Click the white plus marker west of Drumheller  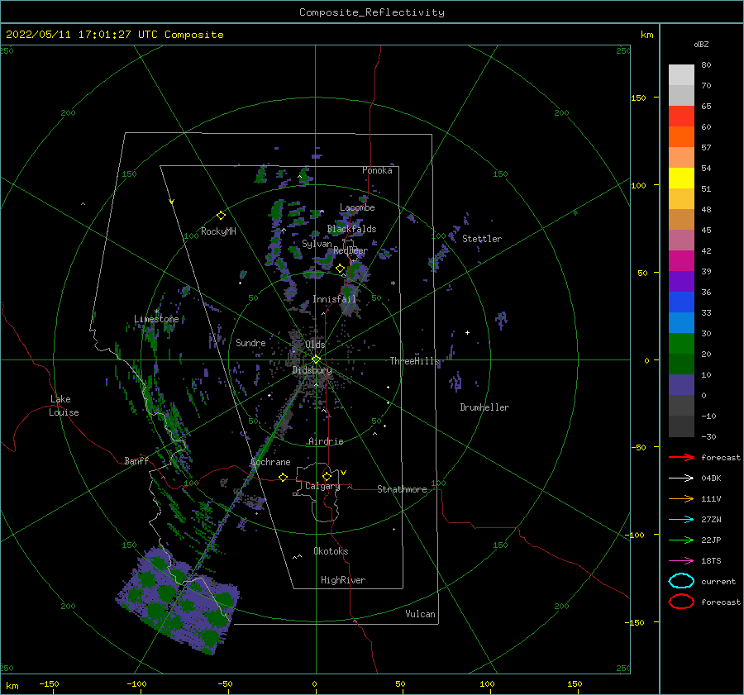tap(467, 332)
